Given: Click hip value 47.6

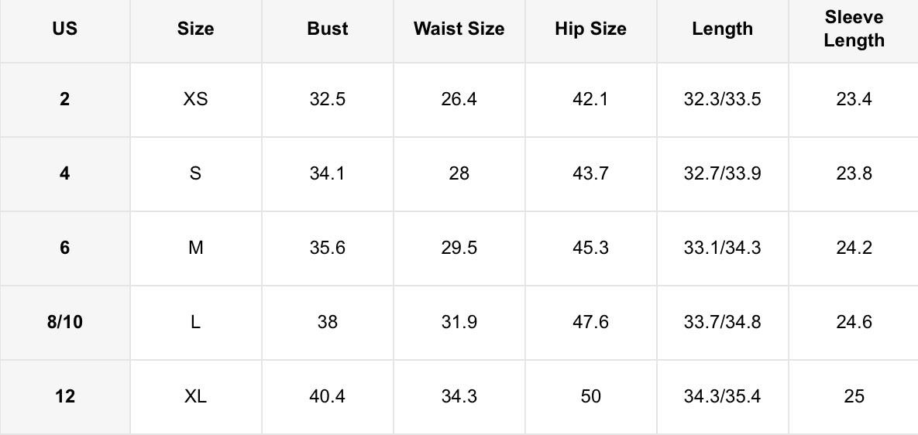Looking at the screenshot, I should coord(590,322).
